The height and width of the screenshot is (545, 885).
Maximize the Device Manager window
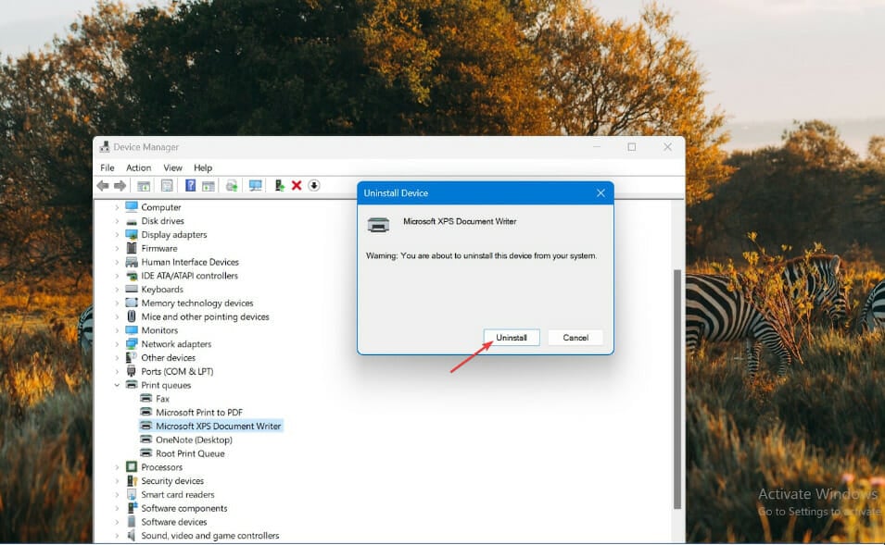point(632,147)
